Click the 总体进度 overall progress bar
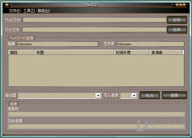The width and height of the screenshot is (192, 138). click(96, 126)
